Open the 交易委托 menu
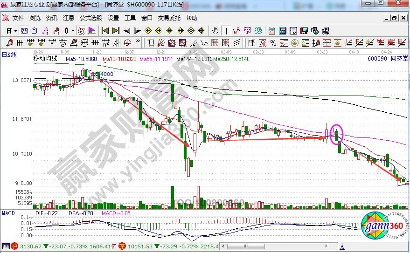 click(169, 18)
